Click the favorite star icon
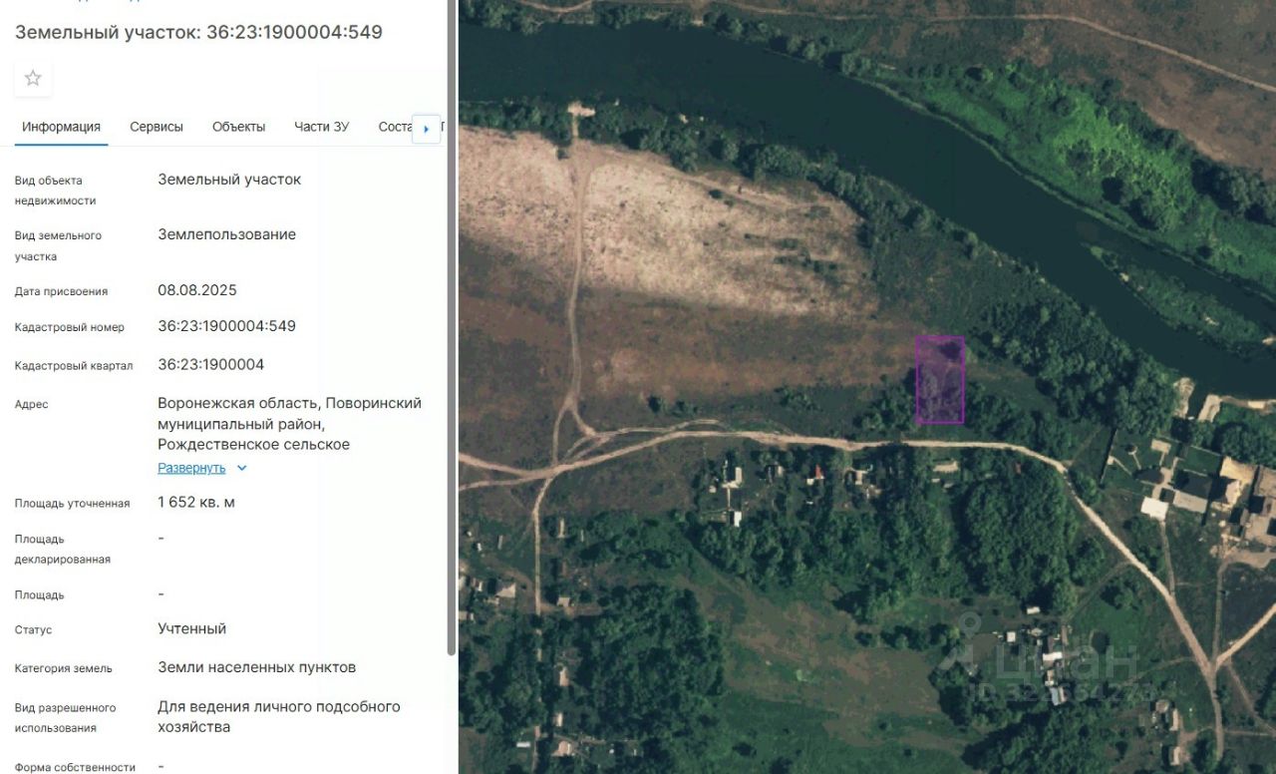The width and height of the screenshot is (1276, 774). 33,78
